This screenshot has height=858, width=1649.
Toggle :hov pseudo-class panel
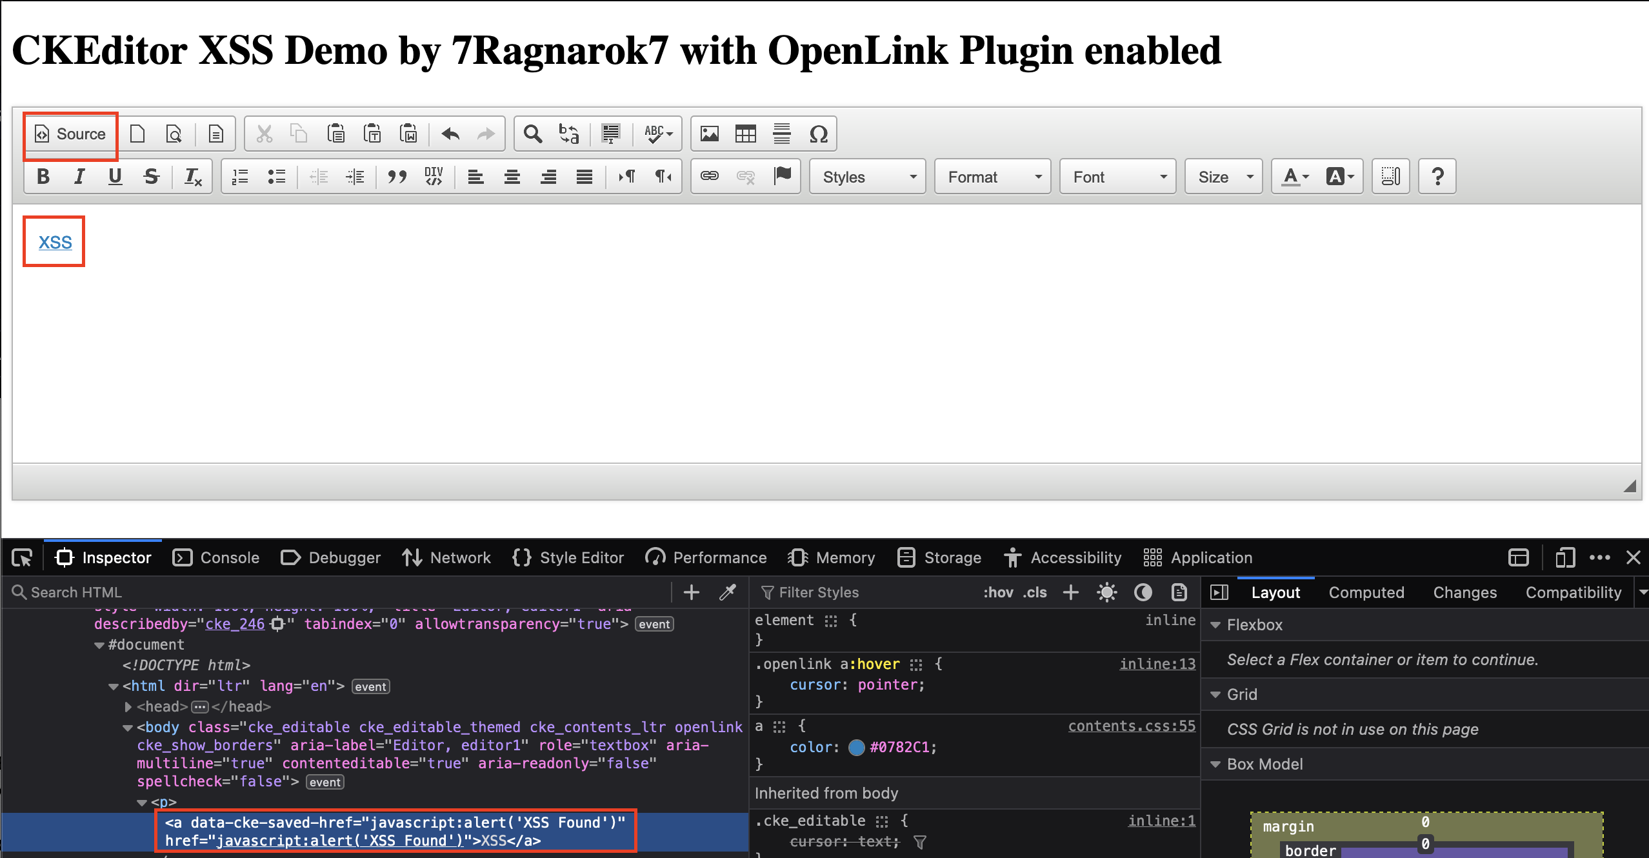(x=997, y=592)
